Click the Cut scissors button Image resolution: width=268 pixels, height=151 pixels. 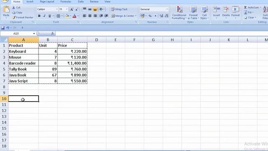tap(16, 8)
